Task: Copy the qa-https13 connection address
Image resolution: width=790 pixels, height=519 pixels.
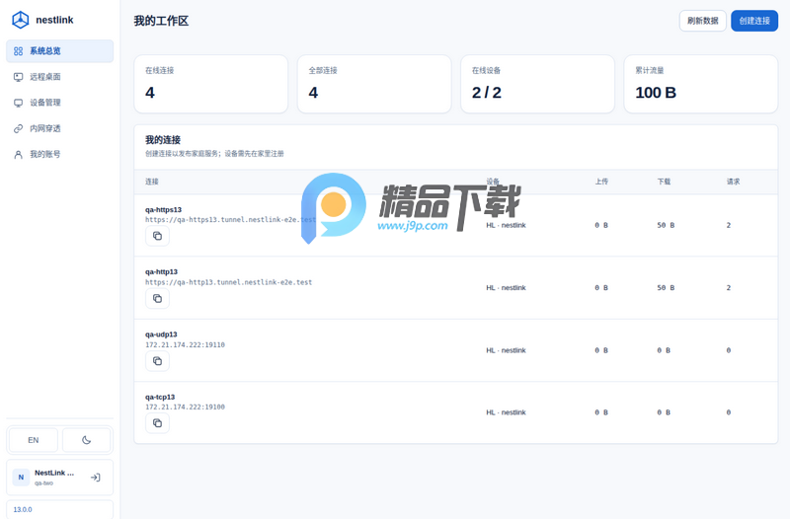Action: pos(157,236)
